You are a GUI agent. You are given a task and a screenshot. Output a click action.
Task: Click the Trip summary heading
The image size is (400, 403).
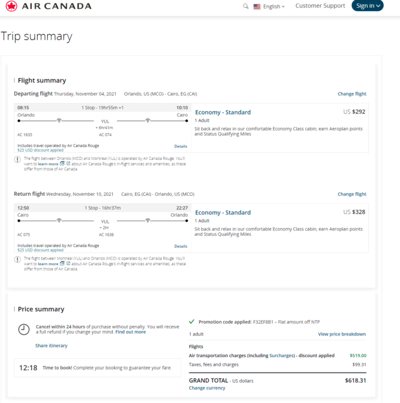(36, 36)
